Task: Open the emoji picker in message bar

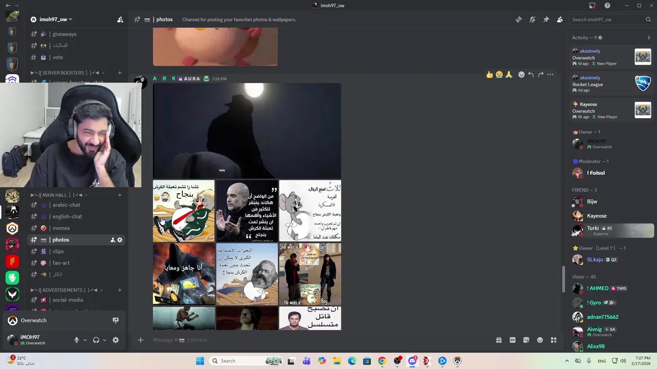Action: [x=540, y=340]
